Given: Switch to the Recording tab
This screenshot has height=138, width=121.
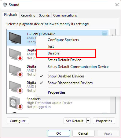Looking at the screenshot, I should click(28, 15).
